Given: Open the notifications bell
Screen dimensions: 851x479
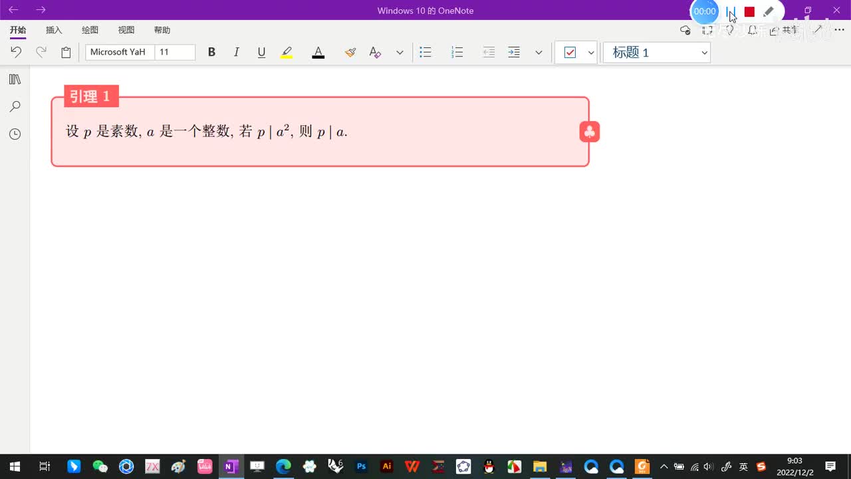Looking at the screenshot, I should [753, 30].
